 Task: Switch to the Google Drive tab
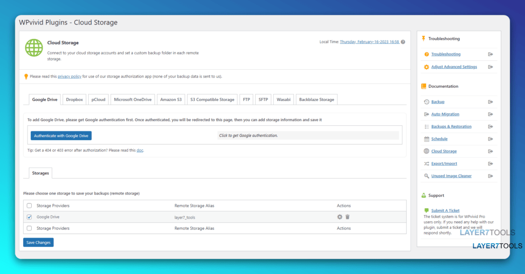point(45,100)
